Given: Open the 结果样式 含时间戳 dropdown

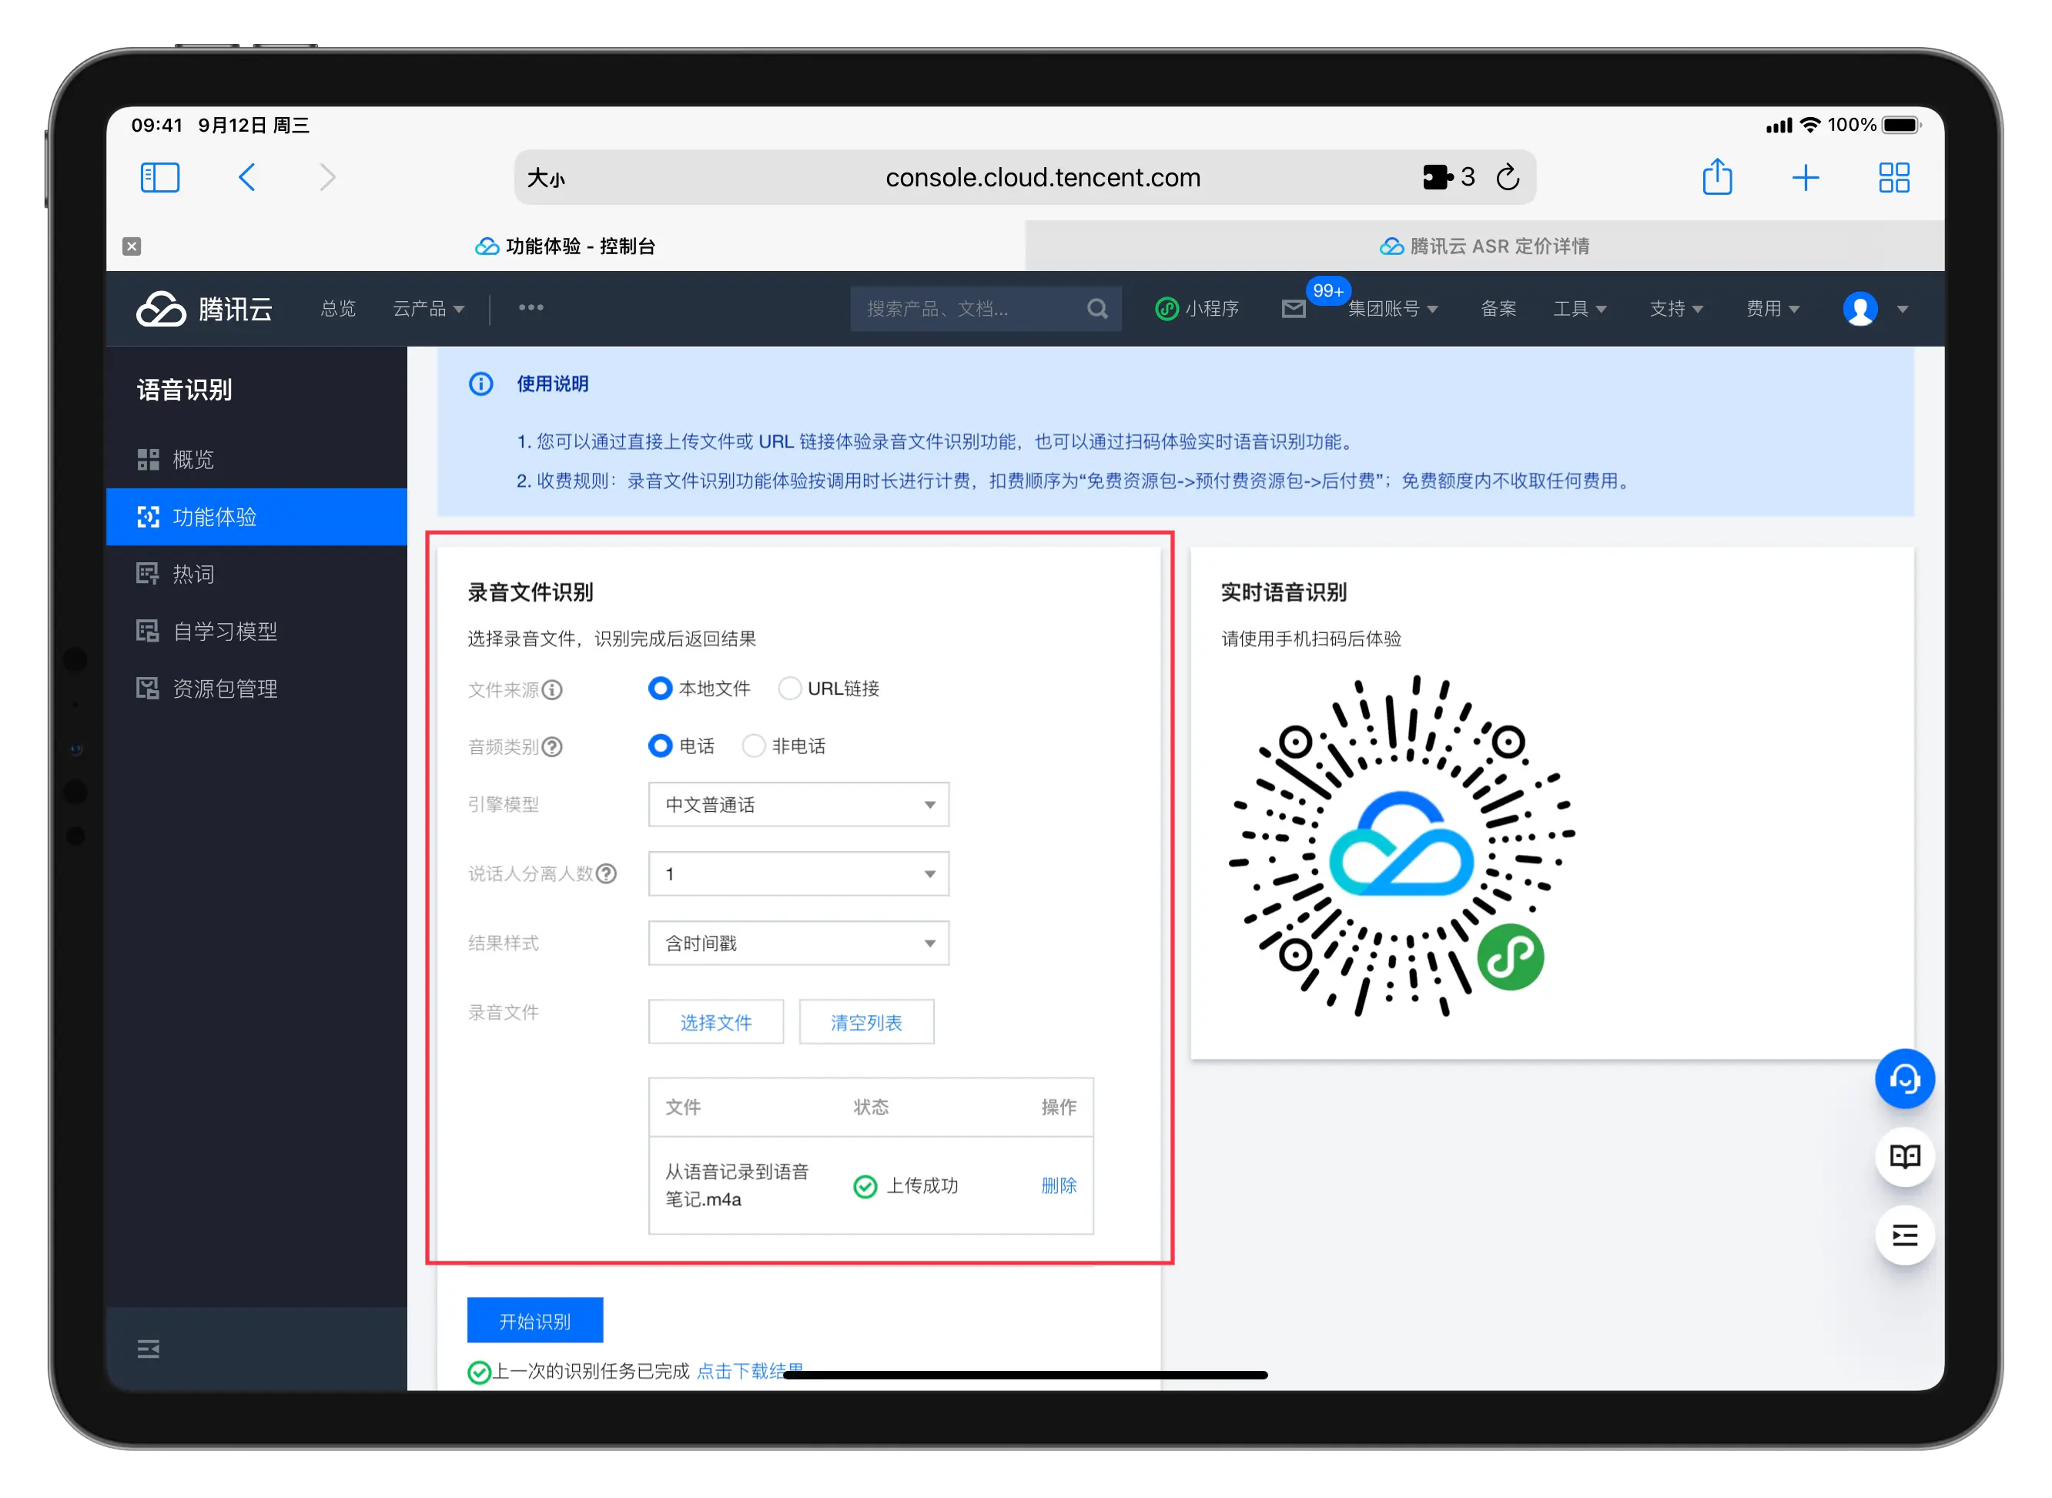Looking at the screenshot, I should [798, 944].
